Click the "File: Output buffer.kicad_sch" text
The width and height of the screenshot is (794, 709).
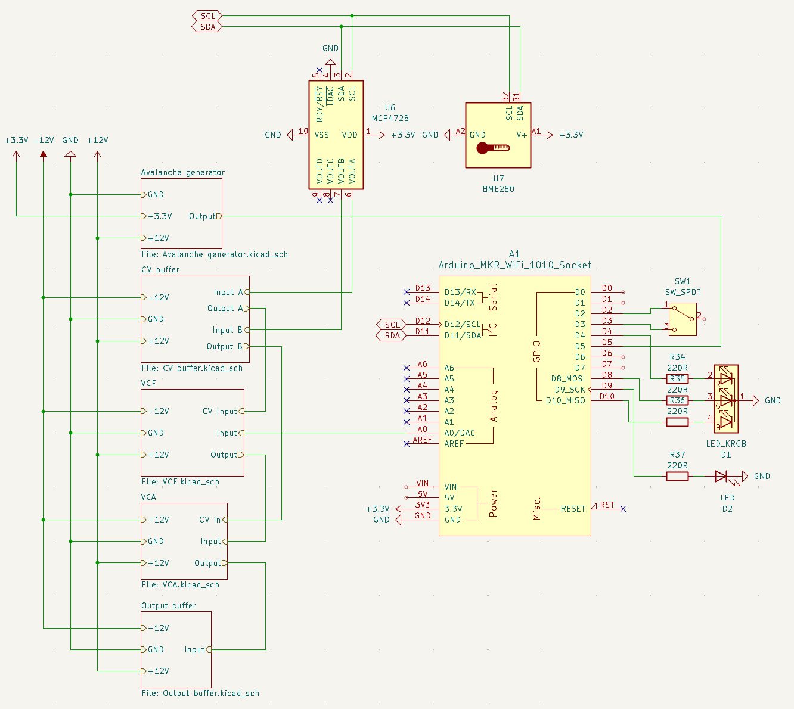200,693
